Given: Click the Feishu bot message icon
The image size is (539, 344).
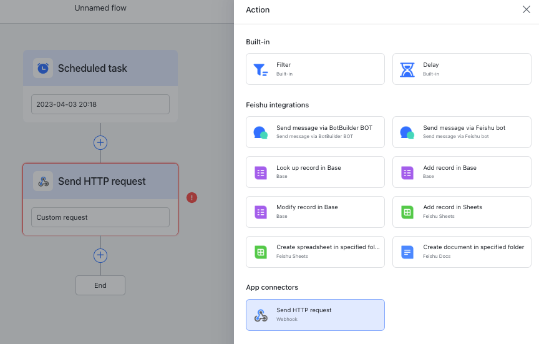Looking at the screenshot, I should (x=407, y=132).
